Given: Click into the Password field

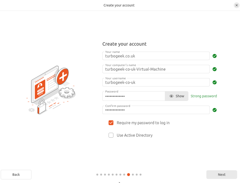Looking at the screenshot, I should pyautogui.click(x=133, y=96).
